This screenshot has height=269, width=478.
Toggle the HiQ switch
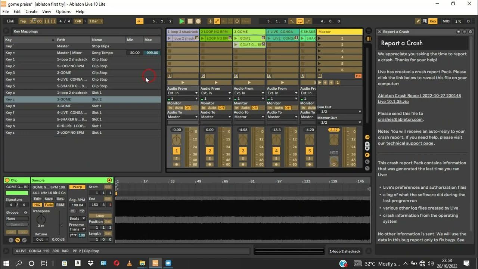[37, 205]
